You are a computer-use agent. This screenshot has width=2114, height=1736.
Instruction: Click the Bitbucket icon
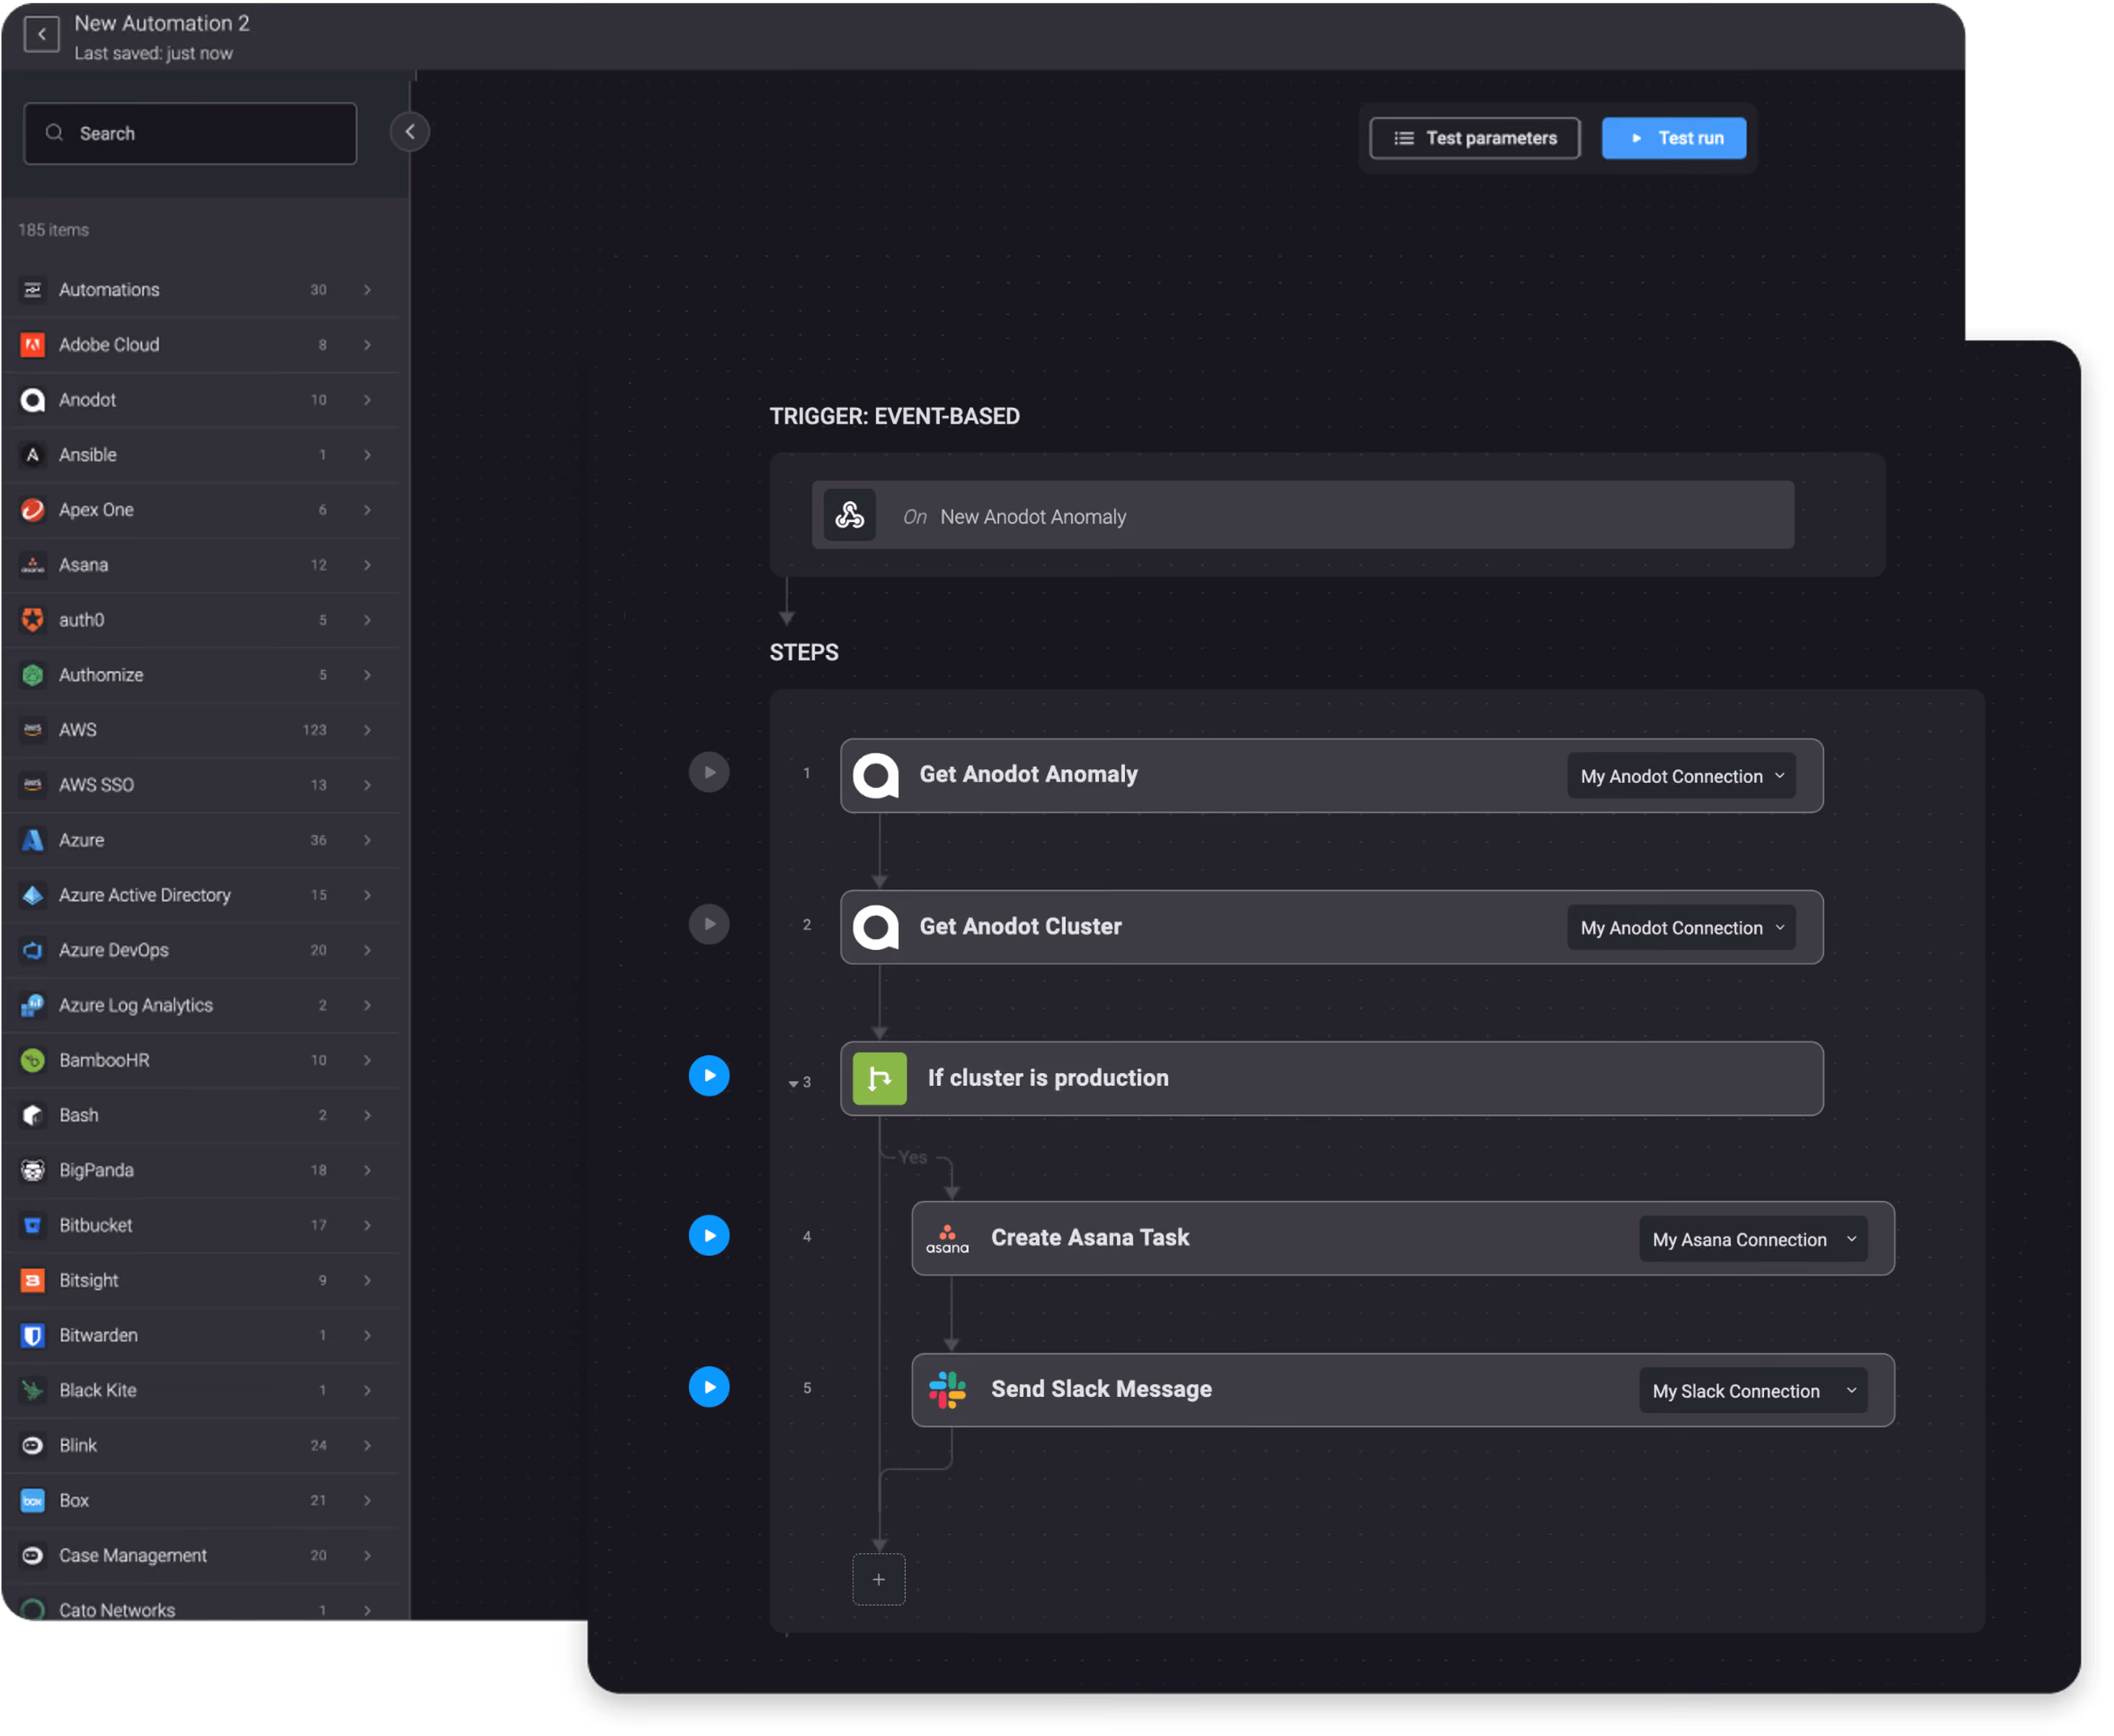(33, 1225)
